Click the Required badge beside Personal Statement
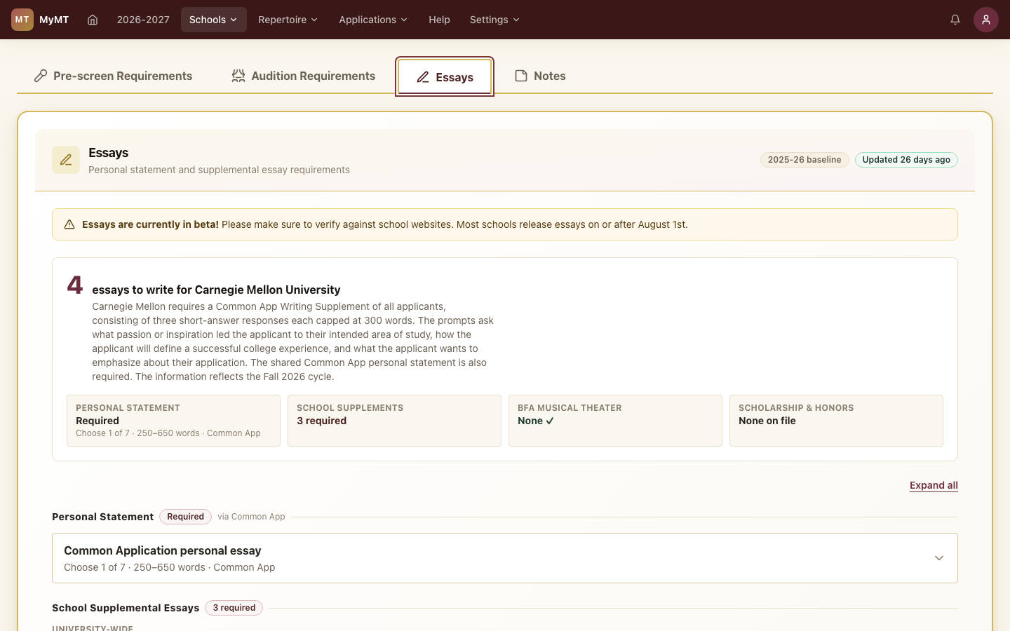Viewport: 1010px width, 631px height. [x=185, y=517]
